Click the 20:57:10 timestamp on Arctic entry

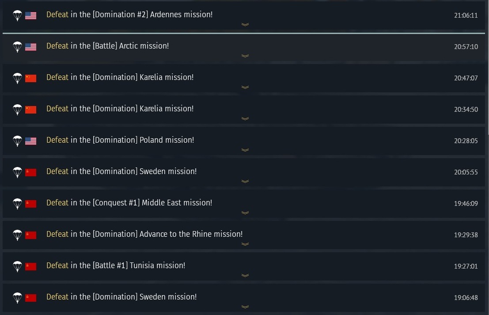click(x=466, y=46)
